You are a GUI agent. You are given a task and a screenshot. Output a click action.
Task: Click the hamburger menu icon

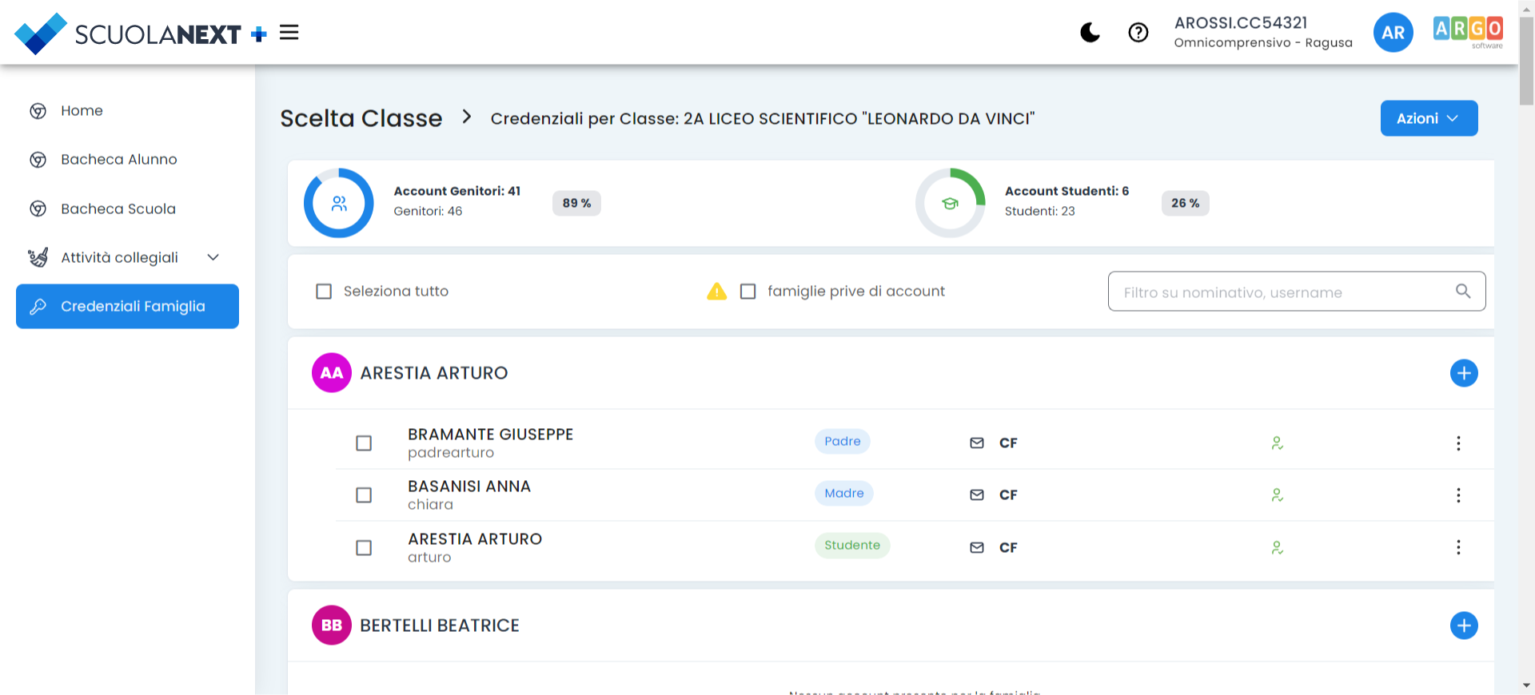(289, 33)
